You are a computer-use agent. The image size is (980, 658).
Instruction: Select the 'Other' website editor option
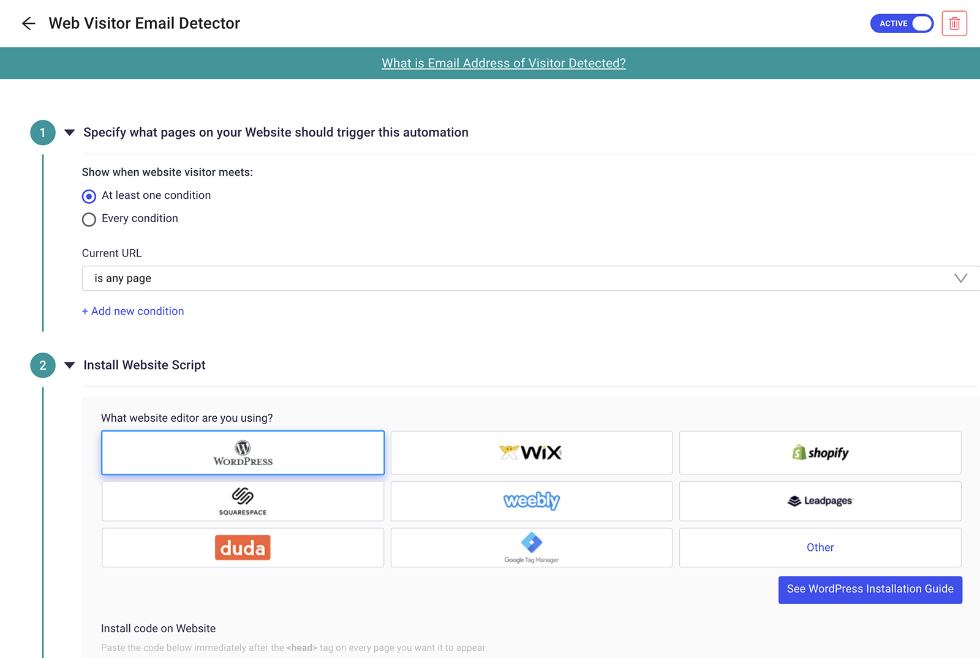pos(820,548)
